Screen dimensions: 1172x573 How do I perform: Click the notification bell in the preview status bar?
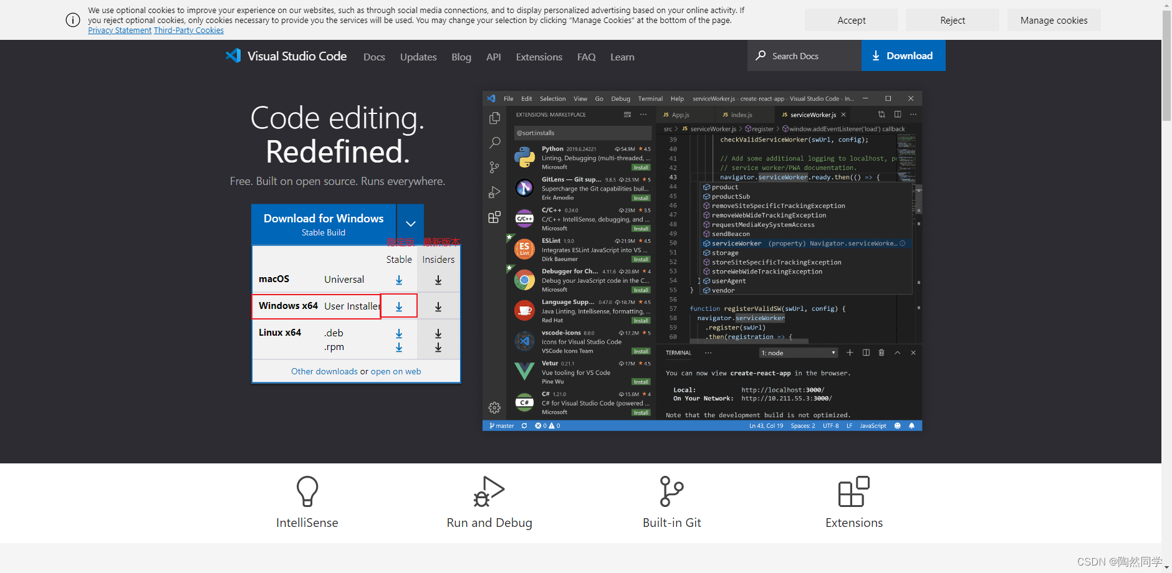tap(911, 426)
